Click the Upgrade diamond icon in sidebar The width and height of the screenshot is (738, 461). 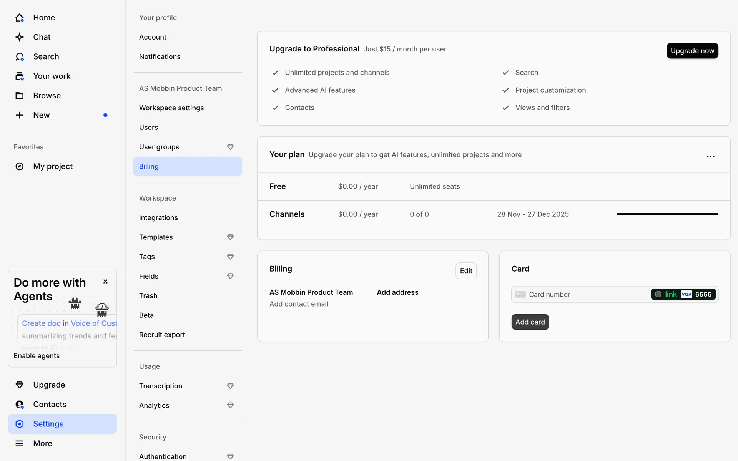[x=20, y=385]
